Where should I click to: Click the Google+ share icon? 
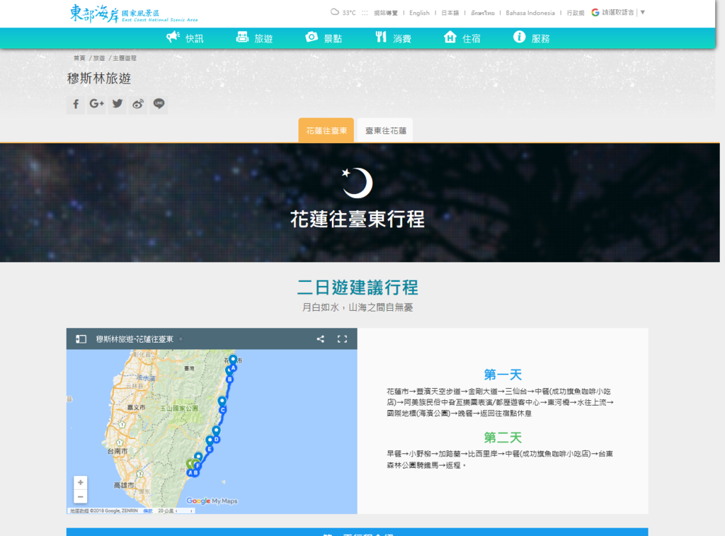(x=96, y=104)
